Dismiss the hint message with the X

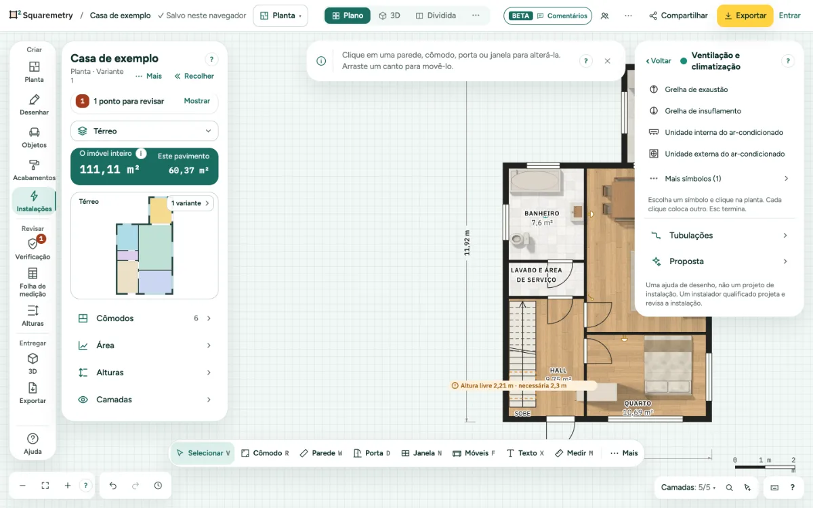coord(608,61)
